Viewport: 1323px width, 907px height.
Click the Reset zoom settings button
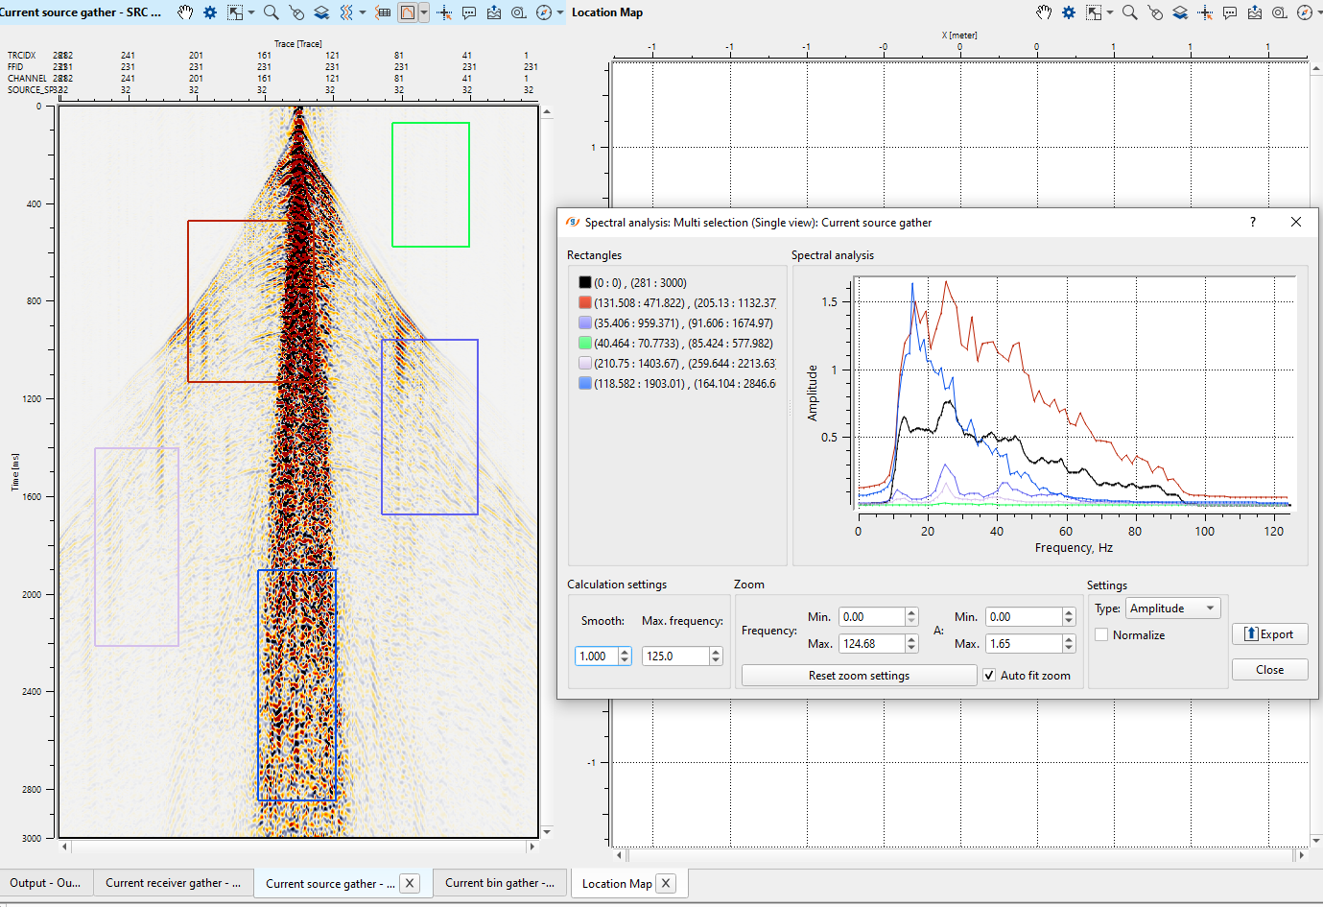(x=859, y=676)
